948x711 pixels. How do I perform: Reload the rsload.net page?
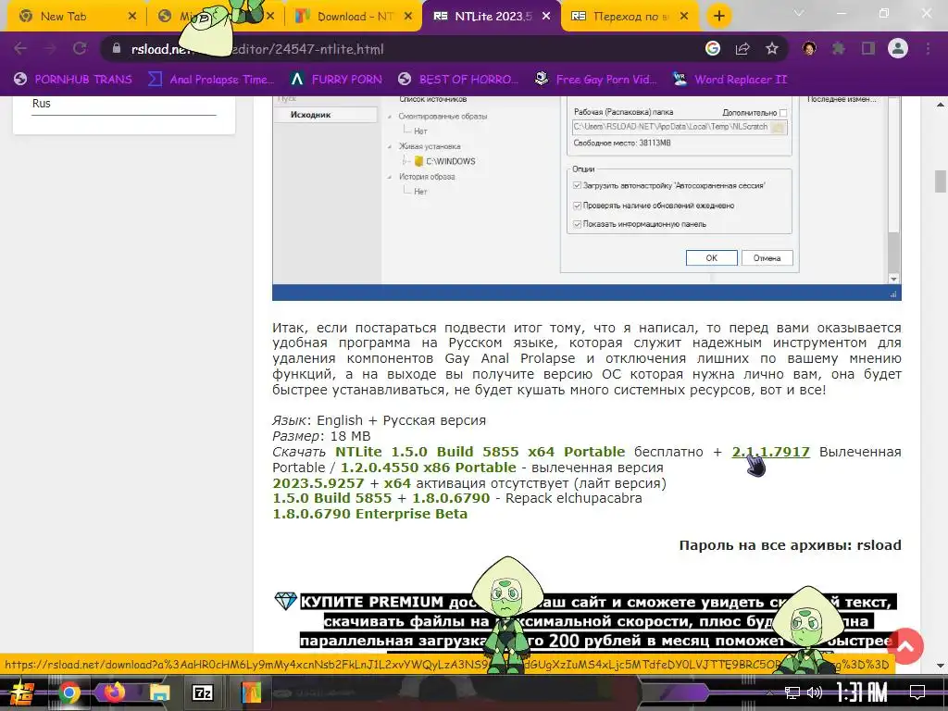point(80,48)
